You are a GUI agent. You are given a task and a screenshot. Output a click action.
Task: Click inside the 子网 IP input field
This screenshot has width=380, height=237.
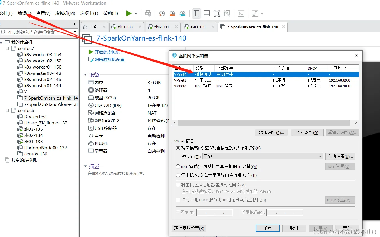(x=214, y=212)
